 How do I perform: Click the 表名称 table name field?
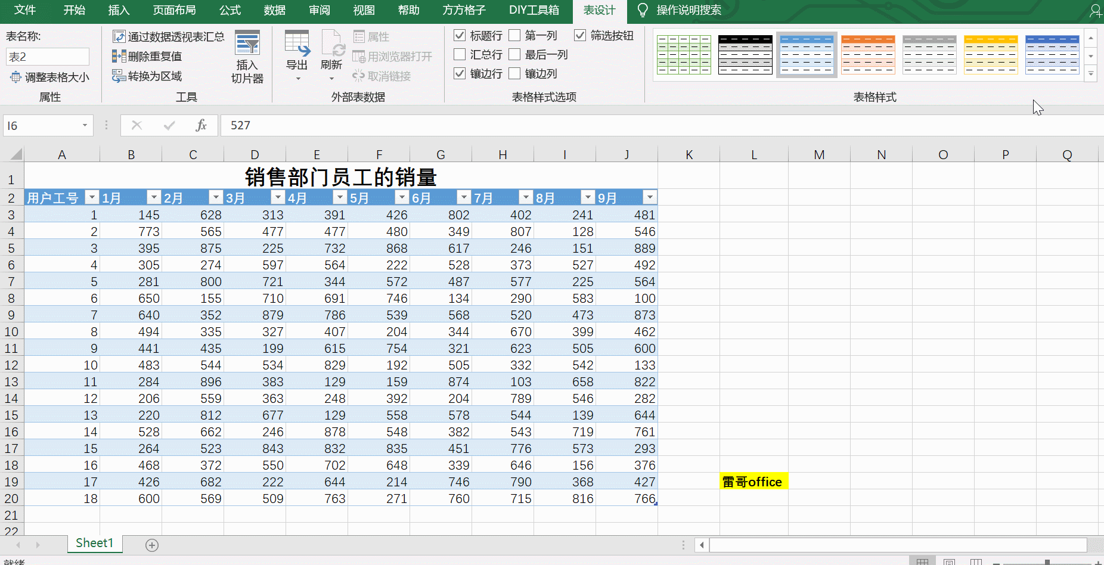coord(48,57)
